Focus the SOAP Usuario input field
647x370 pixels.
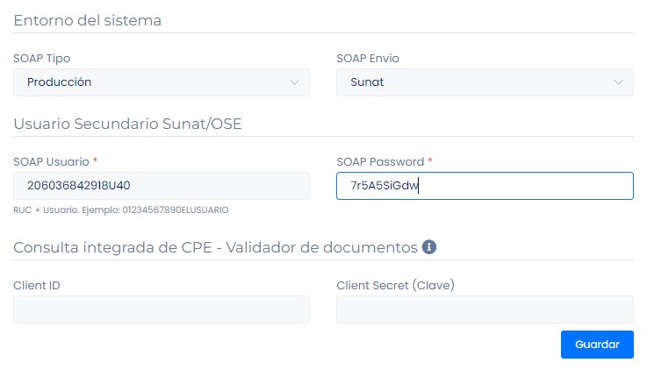pos(161,185)
